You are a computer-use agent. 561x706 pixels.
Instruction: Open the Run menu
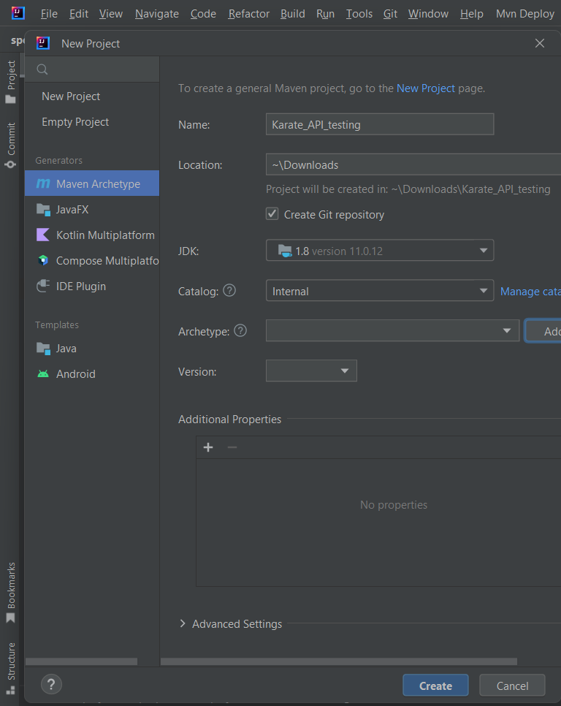pyautogui.click(x=325, y=14)
